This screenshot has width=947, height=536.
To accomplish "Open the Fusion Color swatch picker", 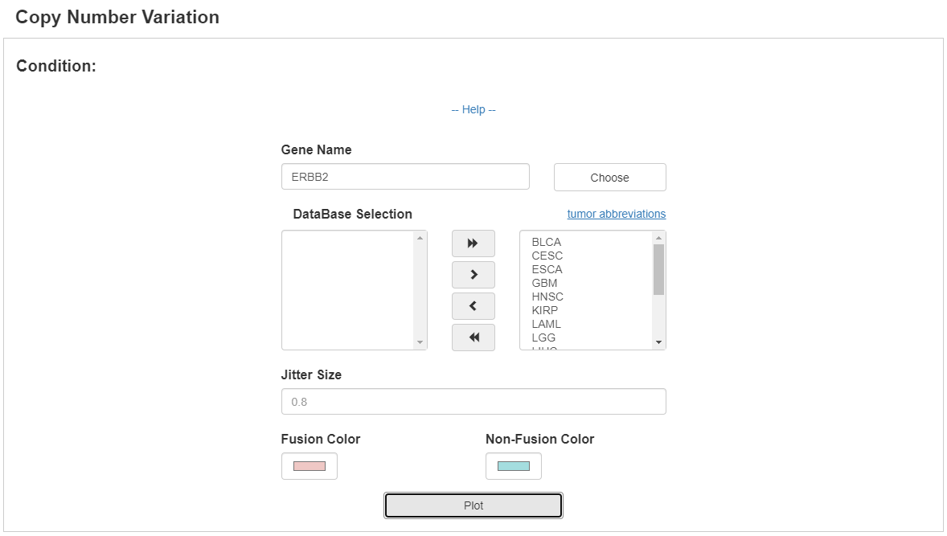I will coord(310,466).
